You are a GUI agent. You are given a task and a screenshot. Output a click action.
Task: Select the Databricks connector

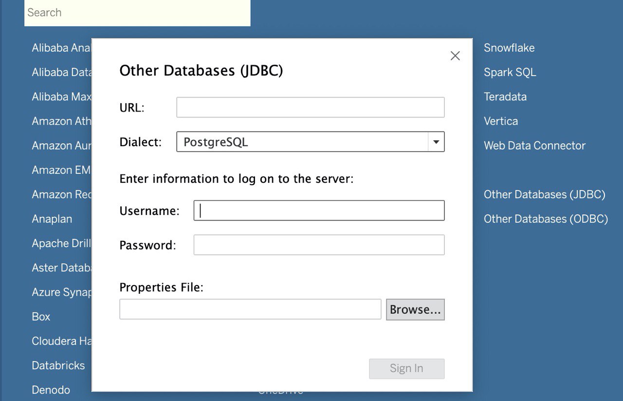58,365
